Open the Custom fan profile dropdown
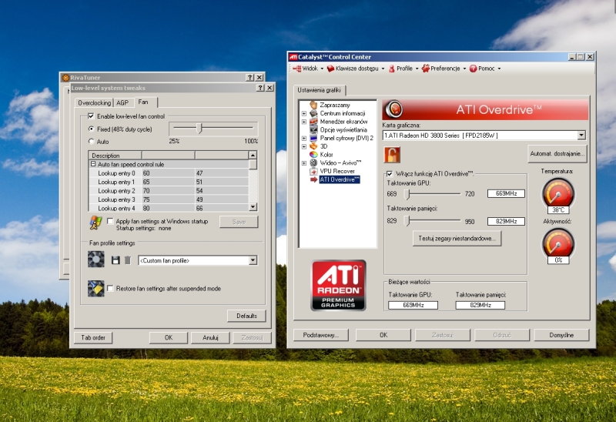This screenshot has width=616, height=422. pos(253,260)
